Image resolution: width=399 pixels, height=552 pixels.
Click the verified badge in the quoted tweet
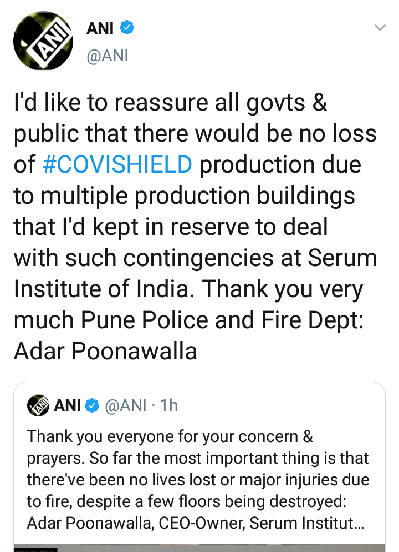click(x=91, y=406)
